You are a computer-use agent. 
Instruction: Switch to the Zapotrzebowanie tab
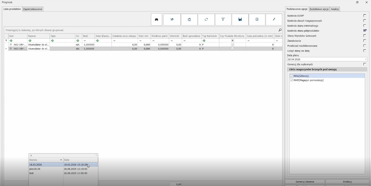pos(33,9)
